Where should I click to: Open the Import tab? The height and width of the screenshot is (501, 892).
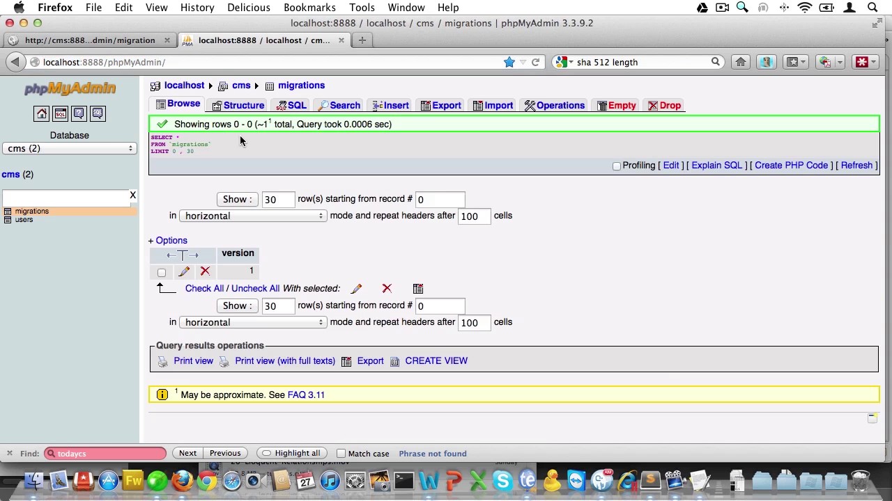pyautogui.click(x=493, y=106)
